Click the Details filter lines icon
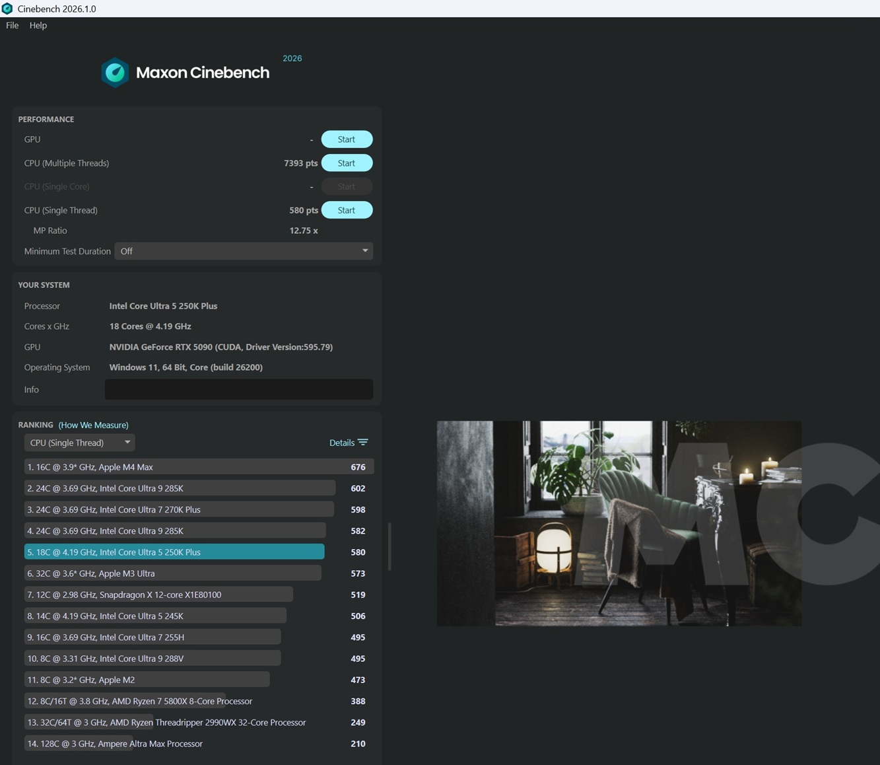 click(x=363, y=443)
